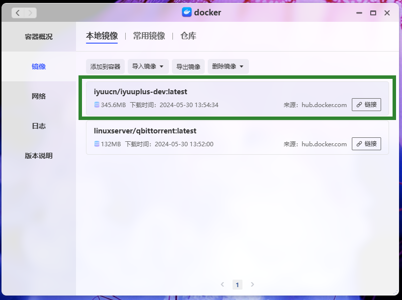Go to previous page with pagination arrow

[222, 285]
